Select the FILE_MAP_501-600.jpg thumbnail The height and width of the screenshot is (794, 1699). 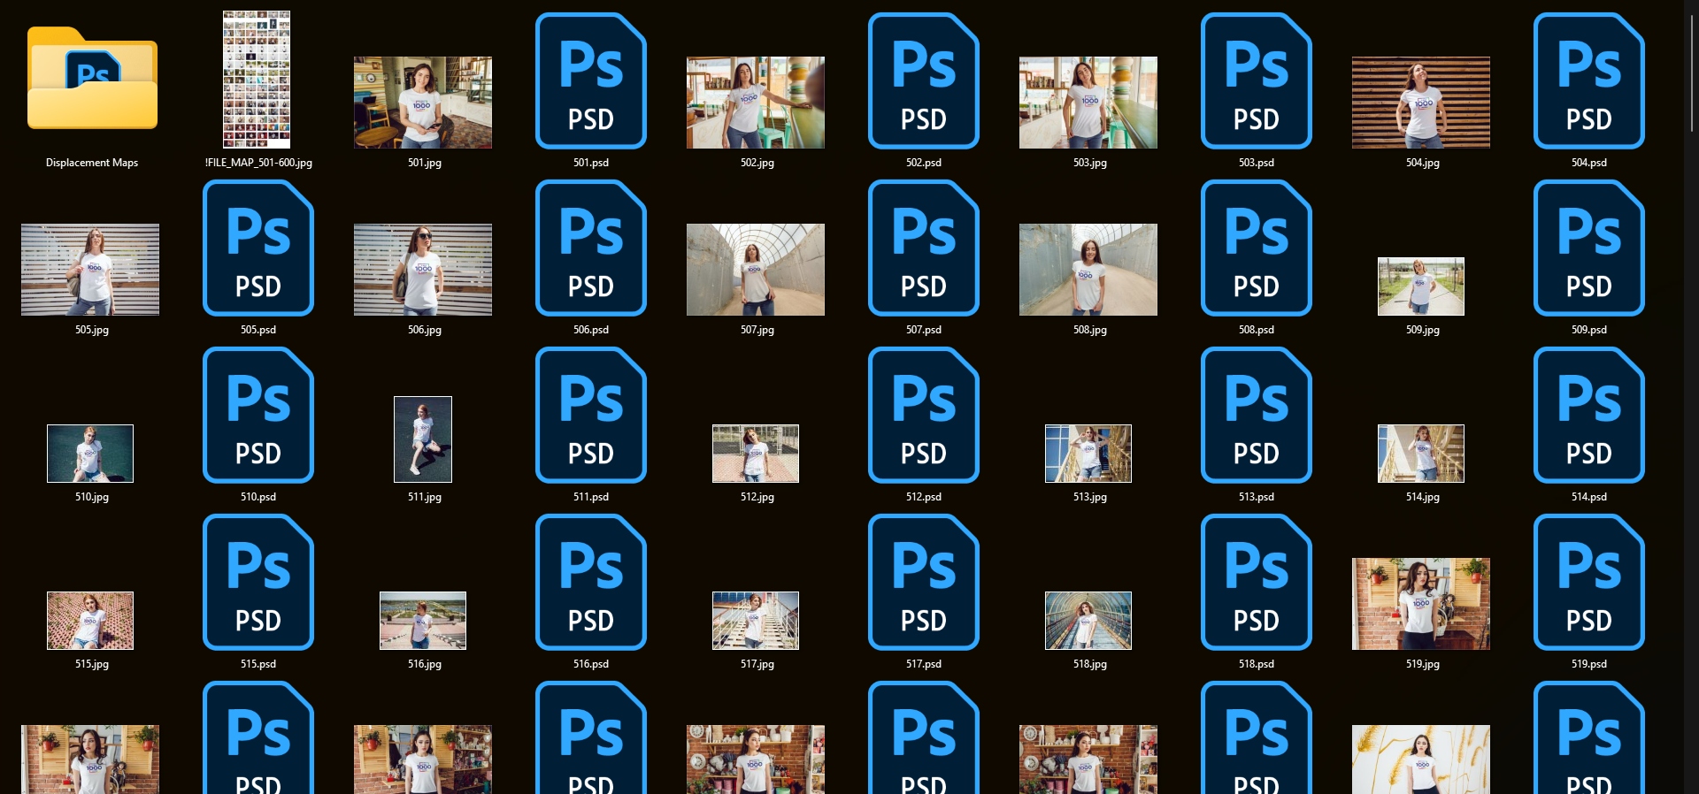[x=257, y=80]
